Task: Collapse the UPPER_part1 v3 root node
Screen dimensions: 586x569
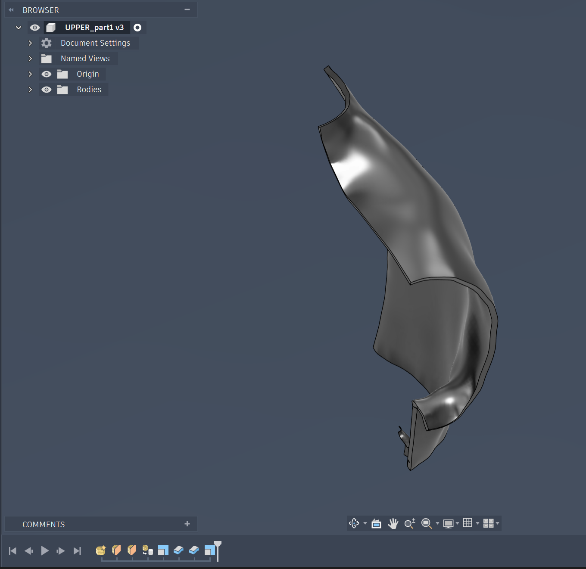Action: (19, 28)
